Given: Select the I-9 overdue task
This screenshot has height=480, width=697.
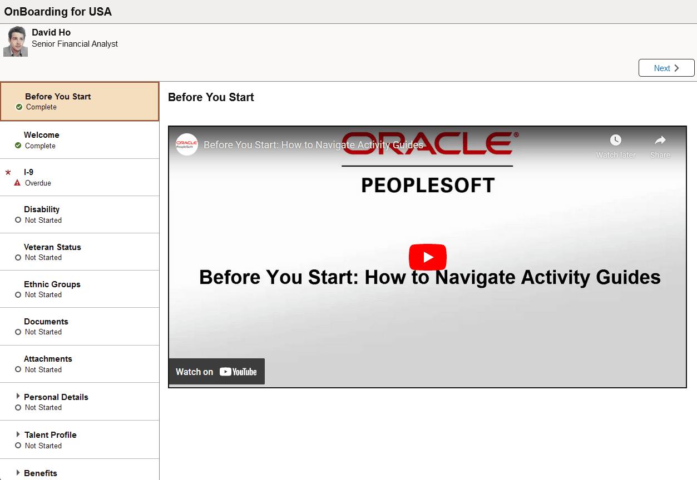Looking at the screenshot, I should (80, 177).
